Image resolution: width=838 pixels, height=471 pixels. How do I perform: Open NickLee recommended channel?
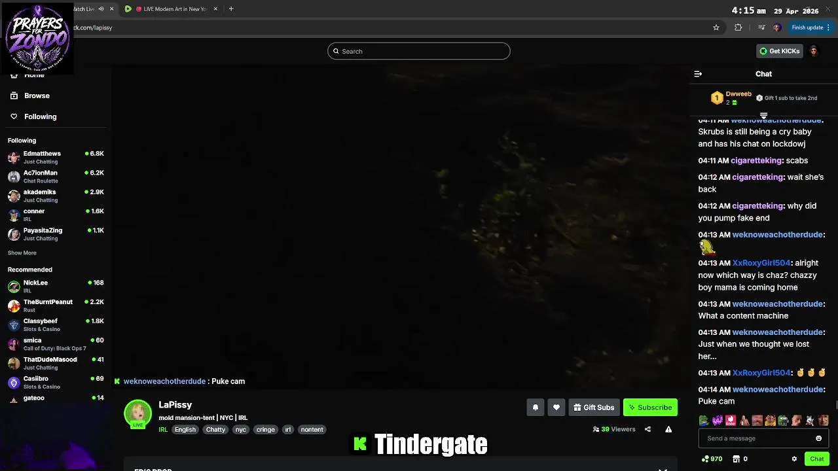[x=56, y=287]
